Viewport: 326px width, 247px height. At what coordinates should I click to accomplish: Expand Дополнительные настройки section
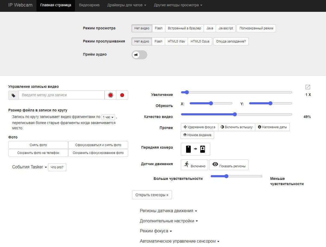169,221
